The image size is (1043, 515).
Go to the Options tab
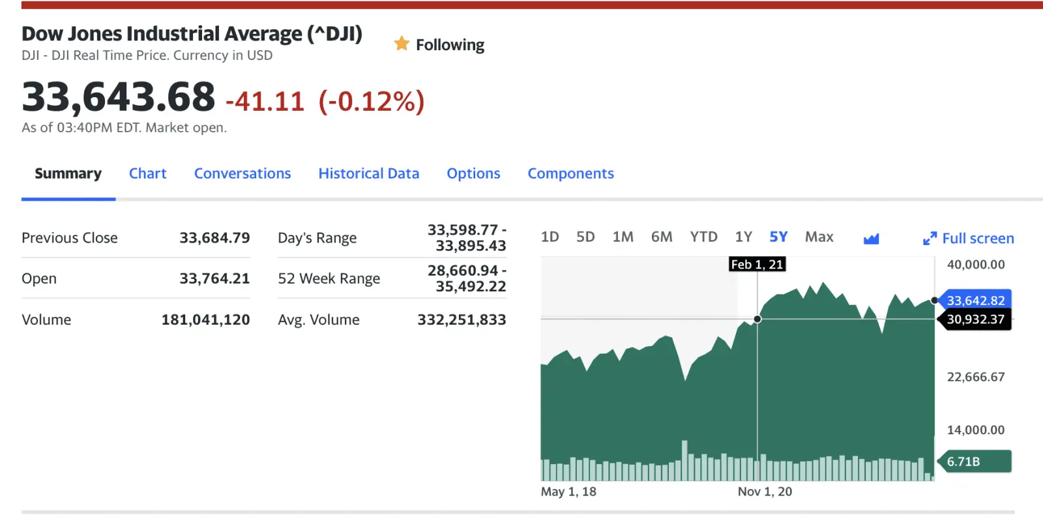click(473, 173)
